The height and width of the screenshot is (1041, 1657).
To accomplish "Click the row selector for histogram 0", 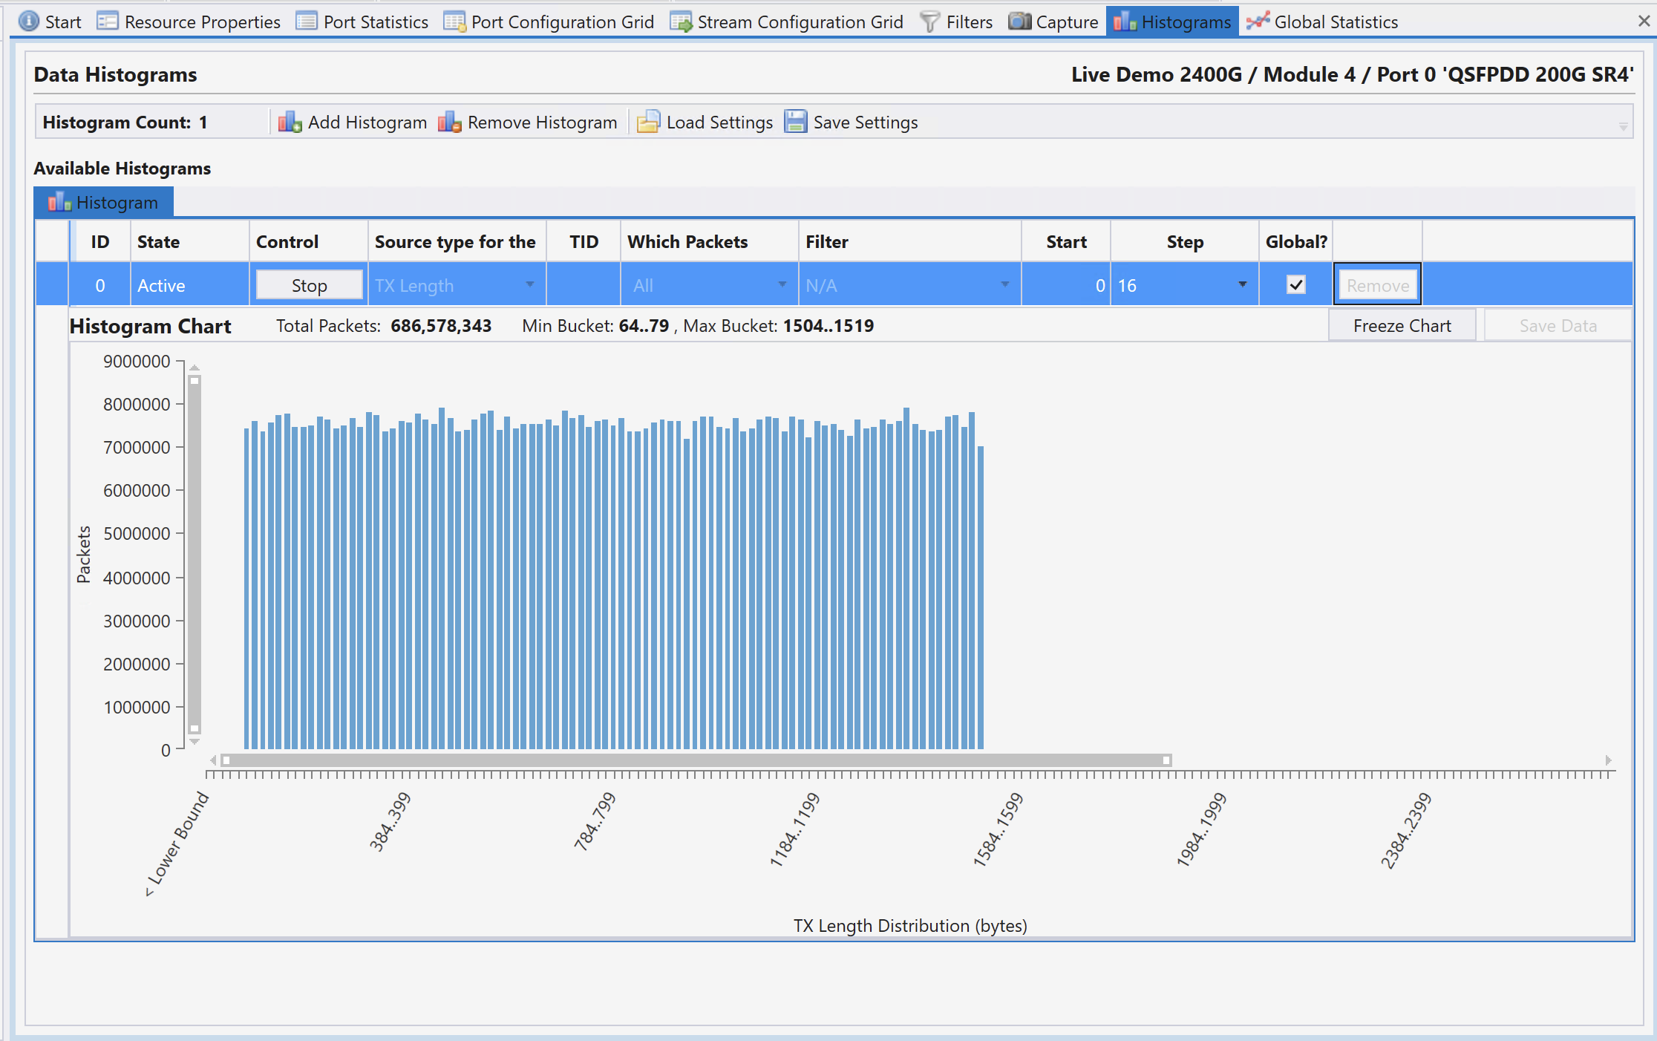I will [52, 285].
